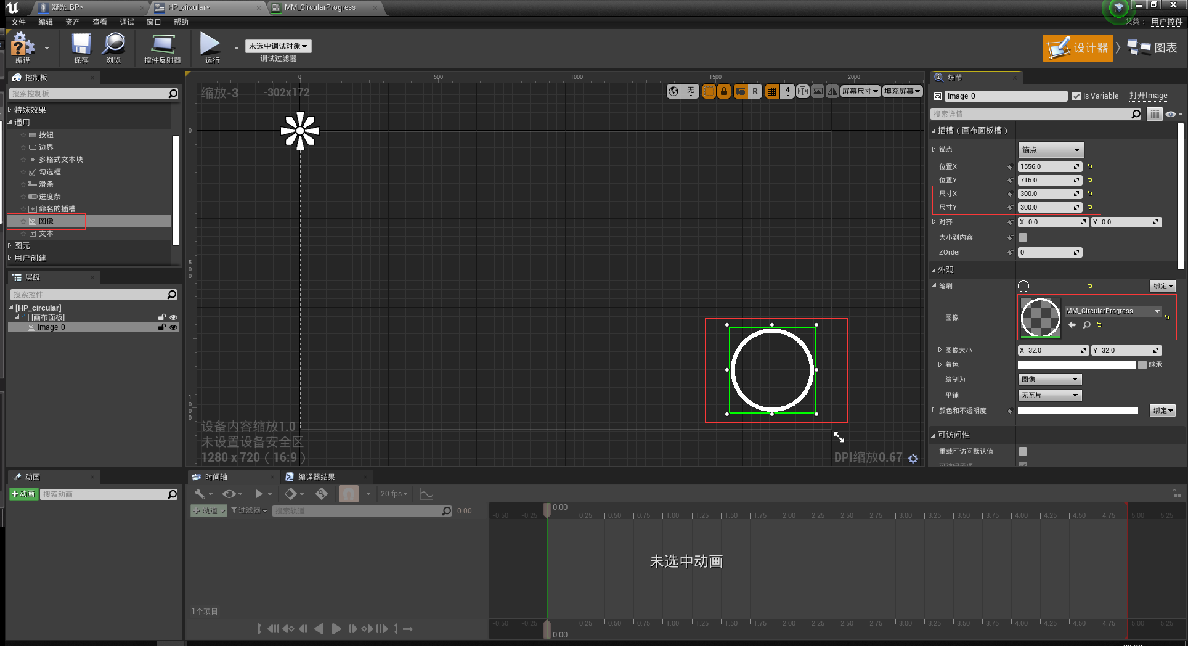Toggle visibility eye of Image_0 layer
This screenshot has height=646, width=1188.
pyautogui.click(x=173, y=327)
